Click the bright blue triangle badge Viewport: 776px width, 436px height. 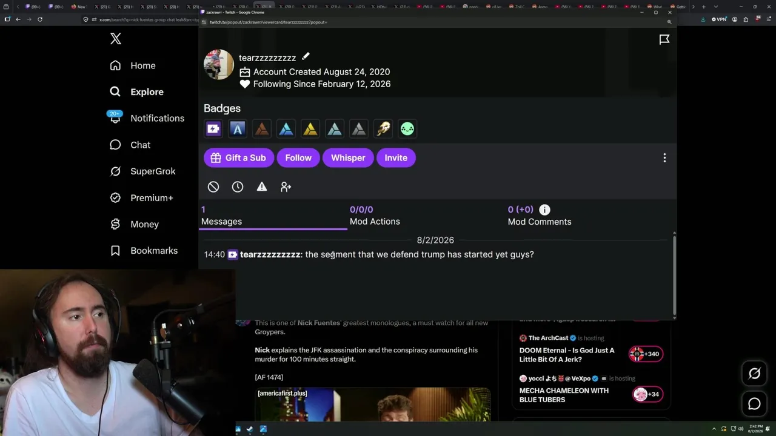(x=286, y=128)
